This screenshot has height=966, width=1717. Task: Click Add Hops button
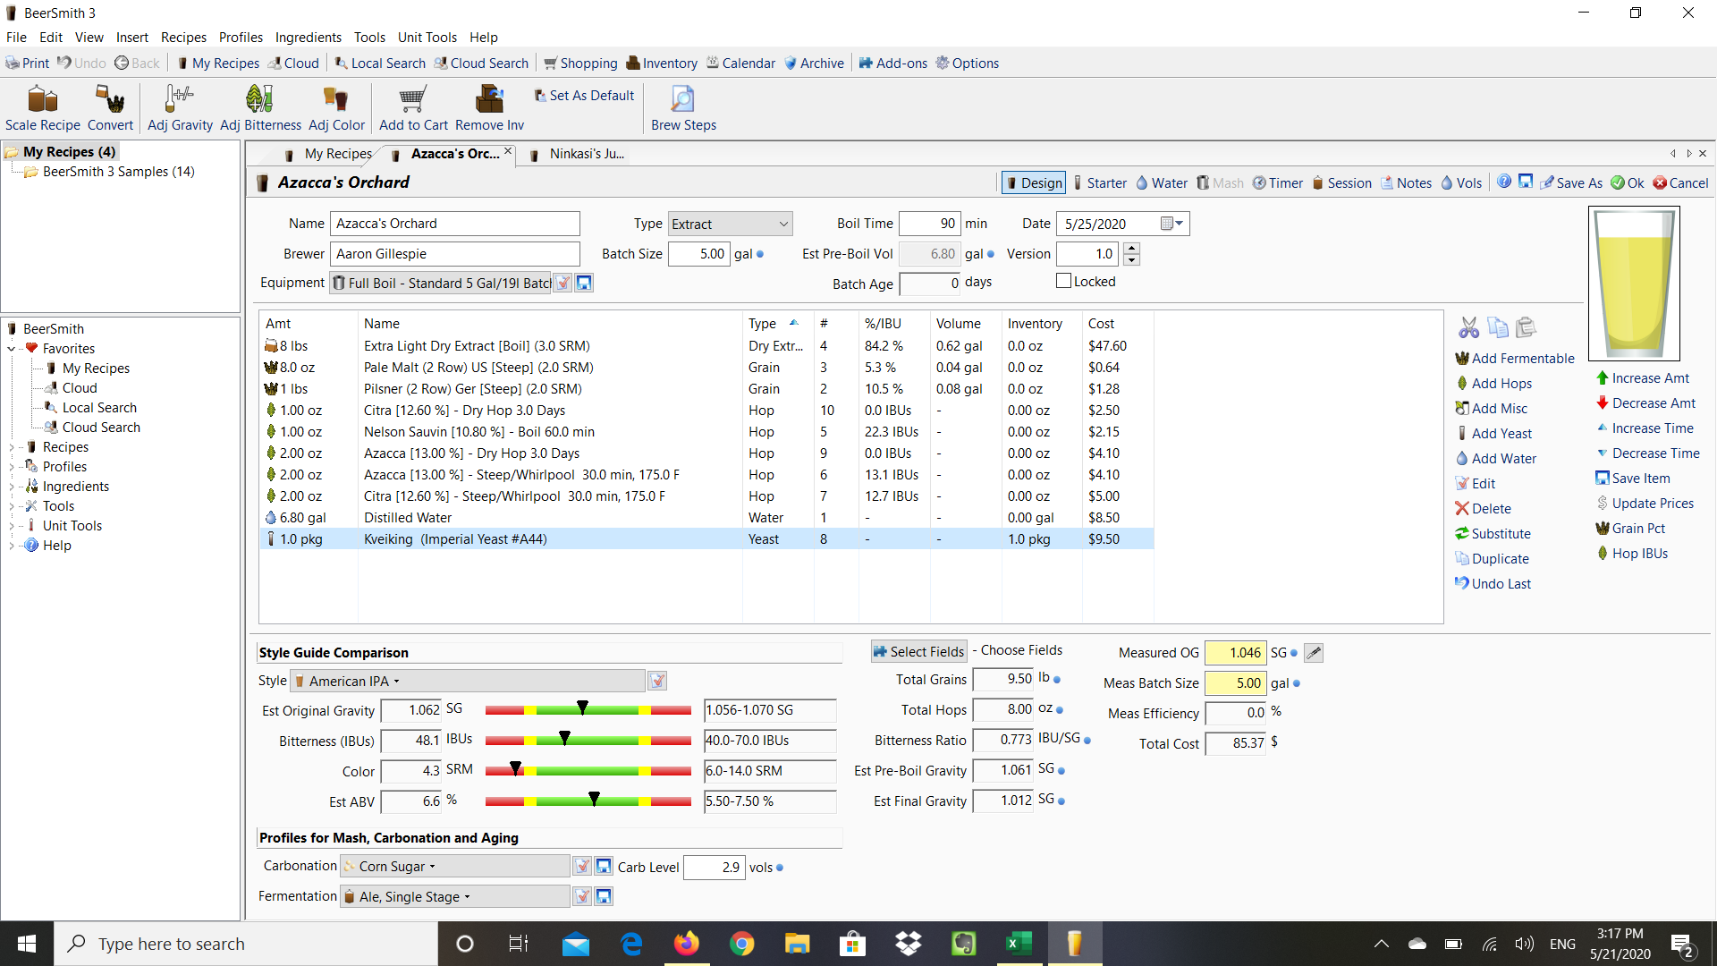click(1493, 383)
